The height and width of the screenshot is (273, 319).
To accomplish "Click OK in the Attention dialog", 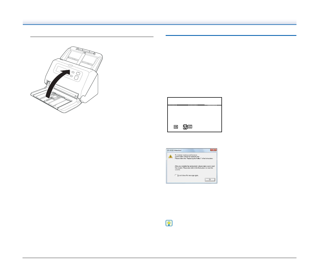I will click(210, 180).
